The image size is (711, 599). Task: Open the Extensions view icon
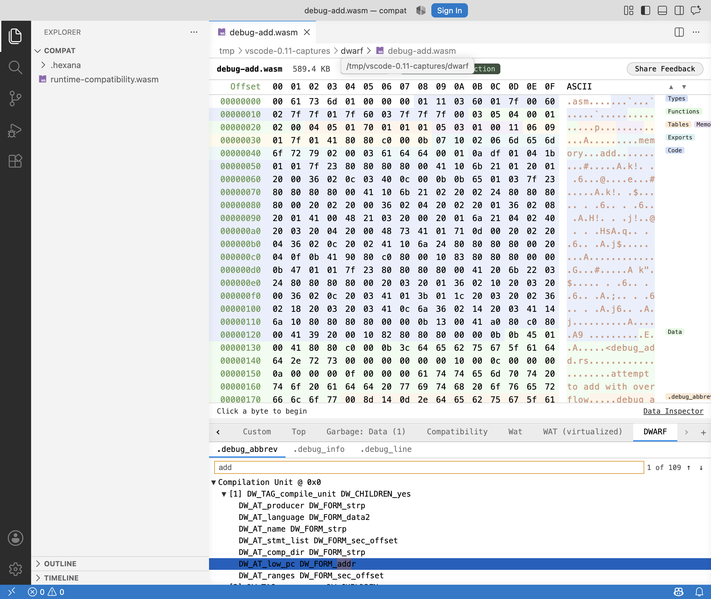click(x=15, y=161)
